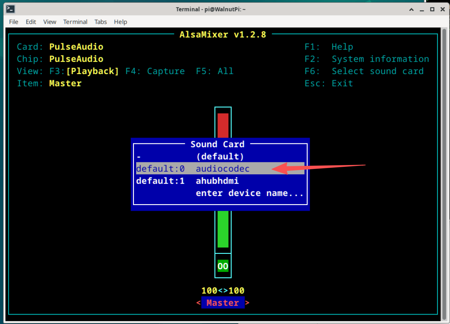
Task: Click the "F2: System information" text
Action: point(367,59)
